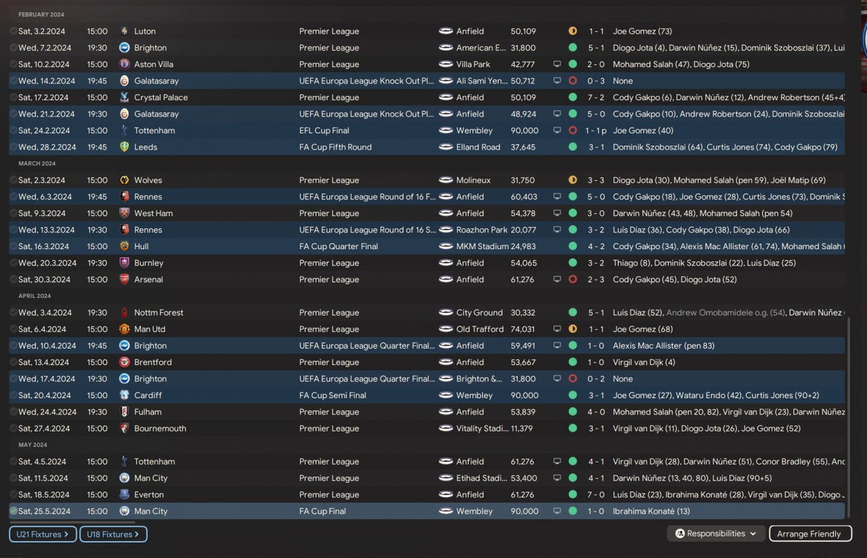Click the stadium icon beside Elland Road

446,147
